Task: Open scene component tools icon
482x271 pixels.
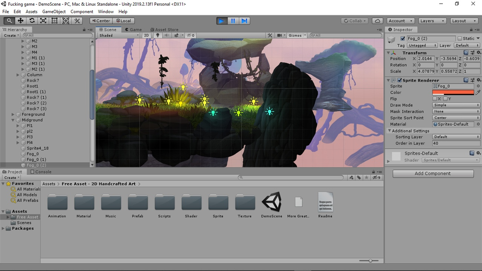Action: click(270, 35)
